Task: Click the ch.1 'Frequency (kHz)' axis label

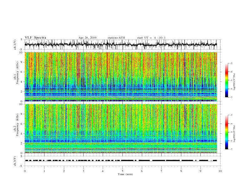Action: coord(18,73)
